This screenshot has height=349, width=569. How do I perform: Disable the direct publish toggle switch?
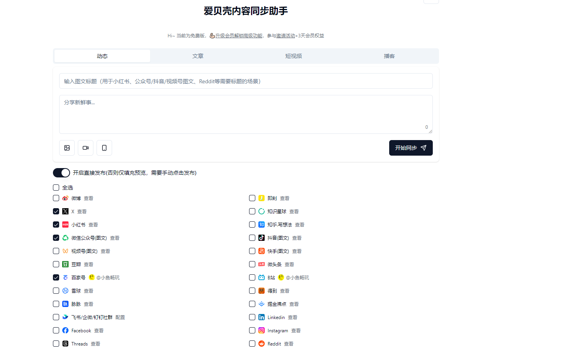(61, 173)
